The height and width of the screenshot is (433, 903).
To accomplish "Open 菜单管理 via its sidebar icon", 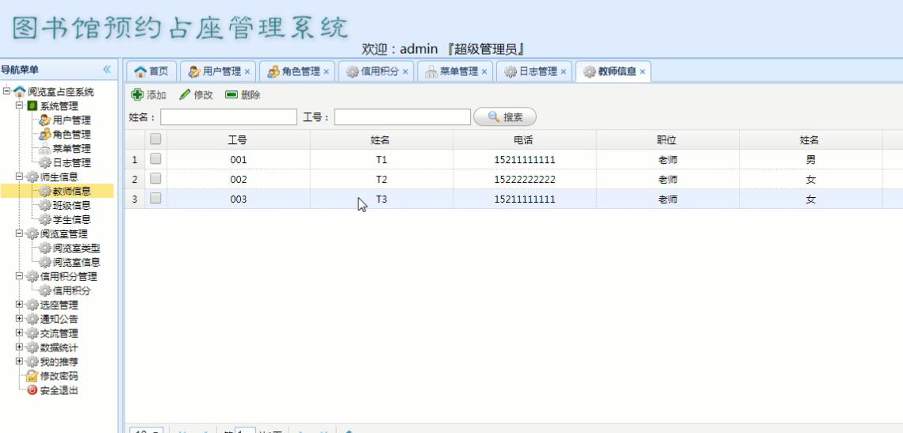I will [x=45, y=148].
